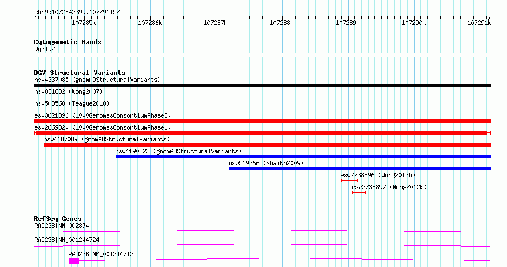507x267 pixels.
Task: Click the 107289k ruler tick label
Action: click(347, 23)
